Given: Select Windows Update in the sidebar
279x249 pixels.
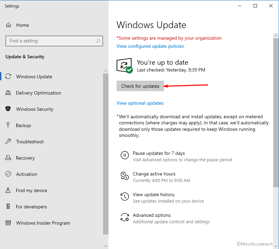Looking at the screenshot, I should [x=52, y=77].
